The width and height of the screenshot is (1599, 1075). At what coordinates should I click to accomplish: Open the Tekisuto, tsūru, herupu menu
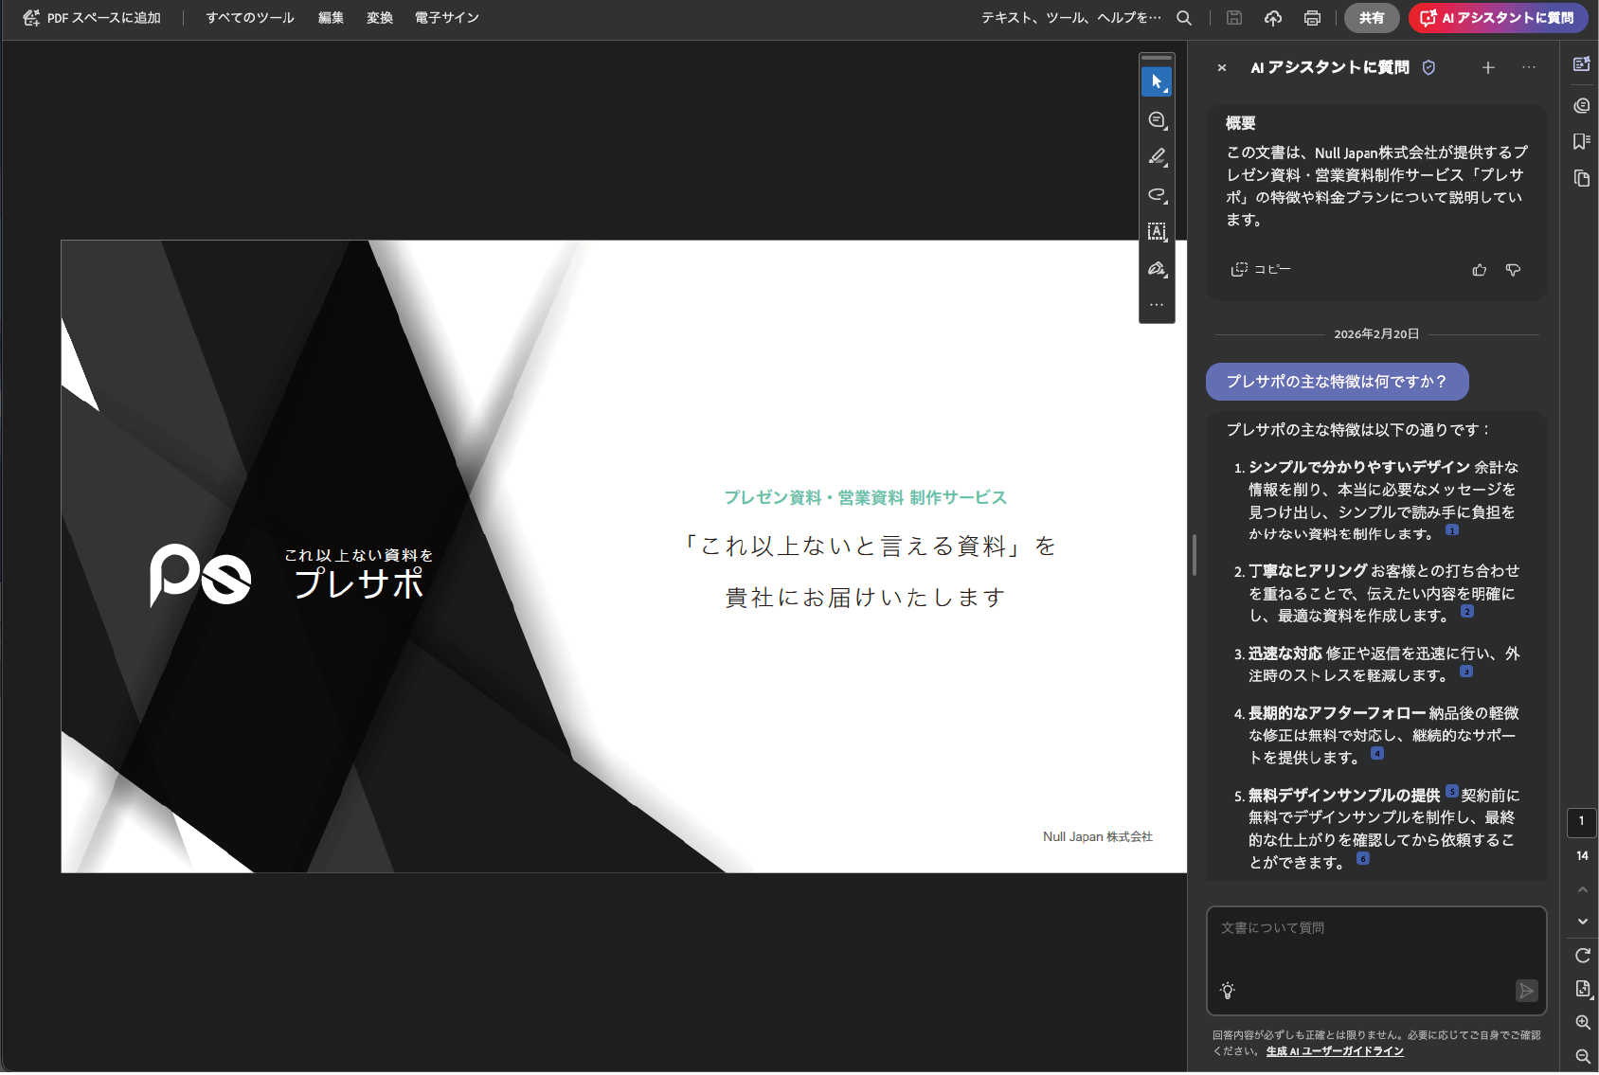(1070, 17)
